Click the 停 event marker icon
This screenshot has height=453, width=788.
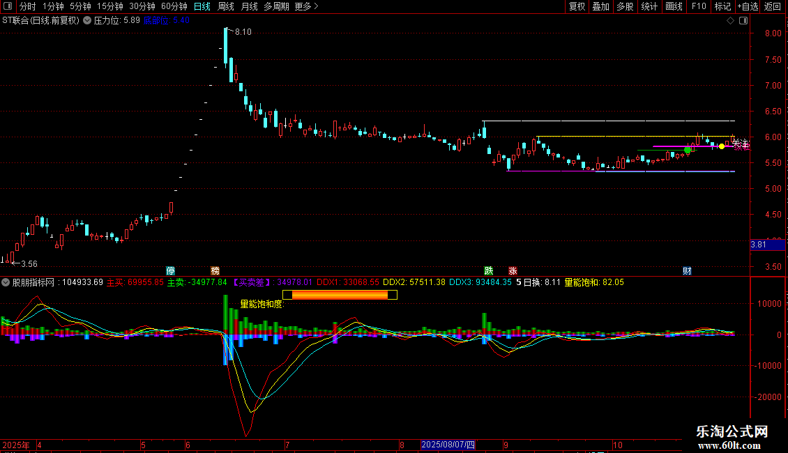pyautogui.click(x=170, y=270)
